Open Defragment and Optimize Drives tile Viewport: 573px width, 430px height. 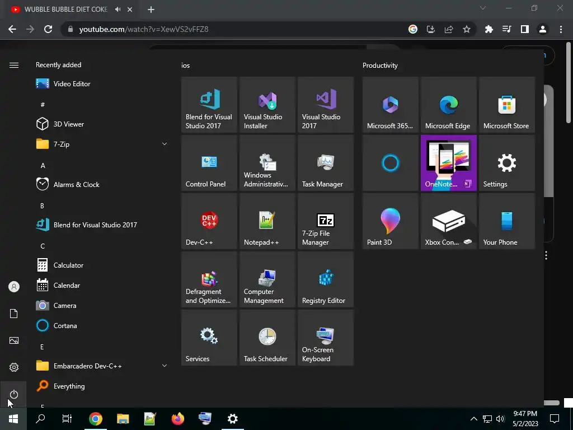pyautogui.click(x=209, y=279)
